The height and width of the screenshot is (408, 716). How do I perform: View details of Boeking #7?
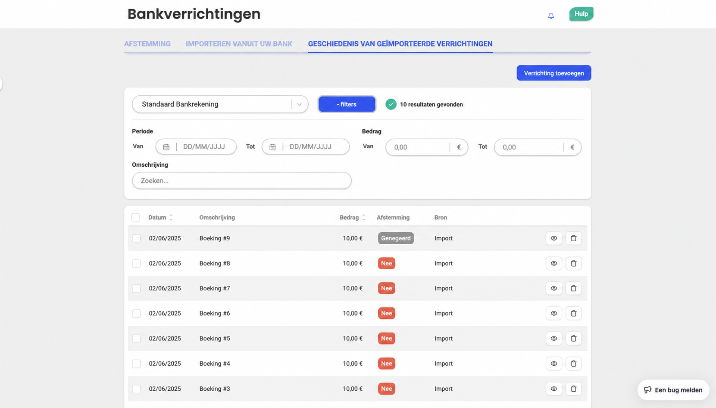click(554, 288)
